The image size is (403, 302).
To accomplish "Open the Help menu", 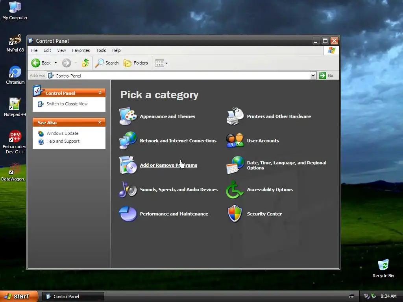I will [116, 50].
